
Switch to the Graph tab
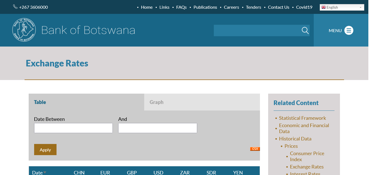point(156,102)
